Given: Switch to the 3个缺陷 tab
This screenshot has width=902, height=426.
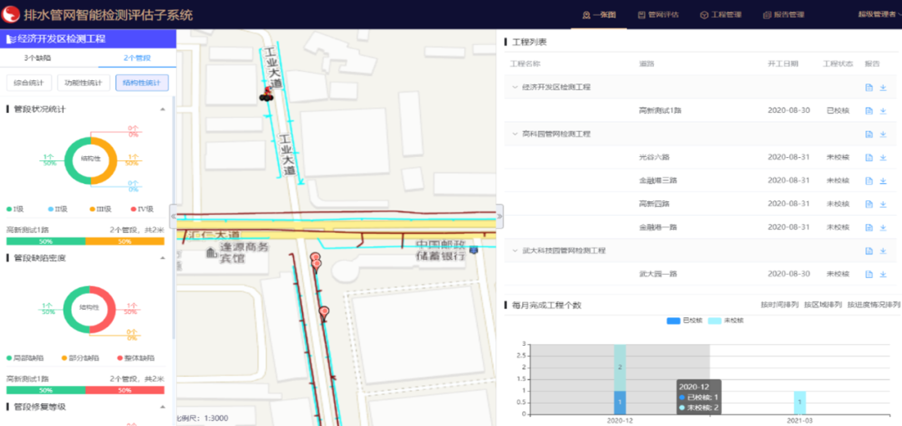Looking at the screenshot, I should pos(38,58).
